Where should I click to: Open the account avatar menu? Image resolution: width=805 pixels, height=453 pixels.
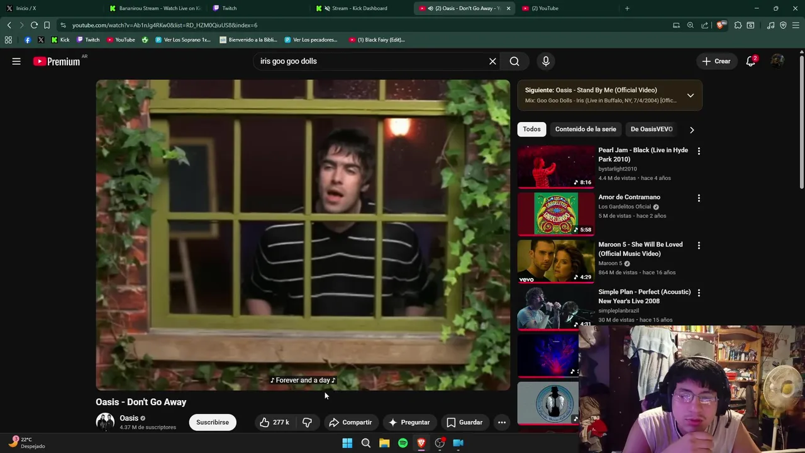(x=777, y=61)
